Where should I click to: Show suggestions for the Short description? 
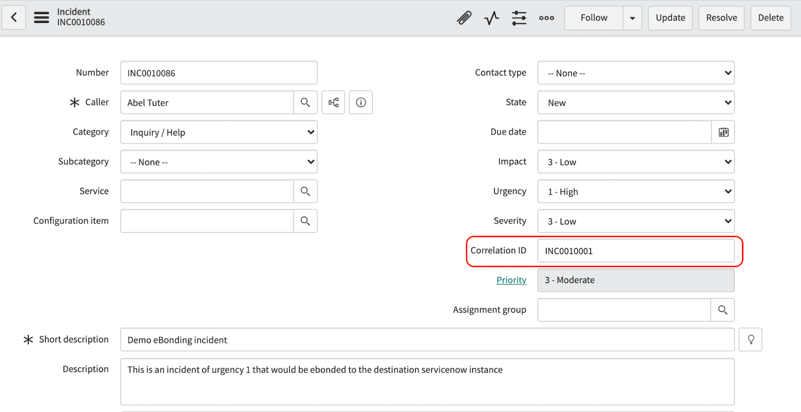pyautogui.click(x=751, y=339)
